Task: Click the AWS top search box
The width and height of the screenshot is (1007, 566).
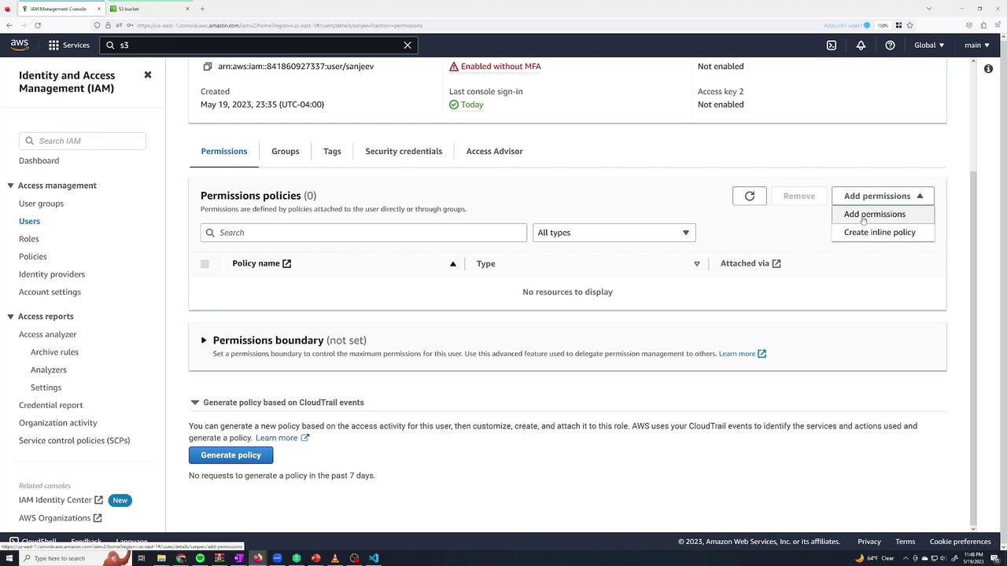Action: click(x=259, y=45)
